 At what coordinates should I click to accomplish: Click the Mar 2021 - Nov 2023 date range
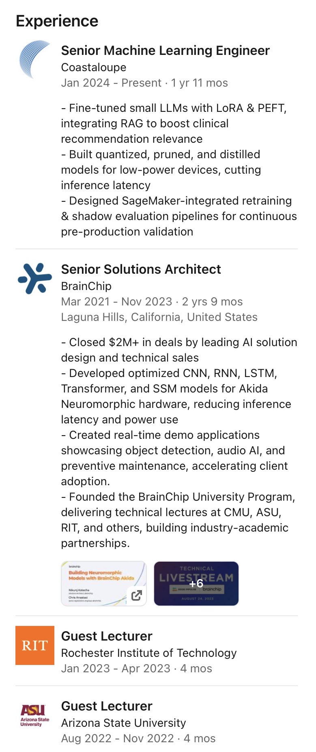click(116, 302)
